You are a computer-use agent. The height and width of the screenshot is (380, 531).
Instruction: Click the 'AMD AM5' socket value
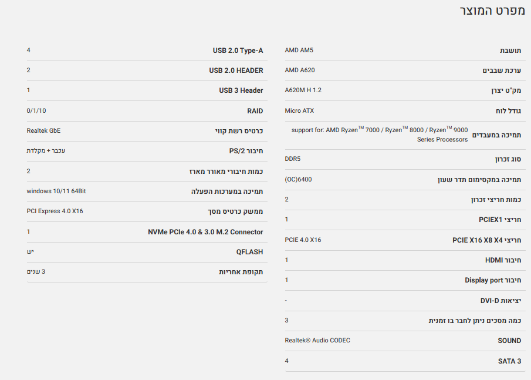[299, 50]
